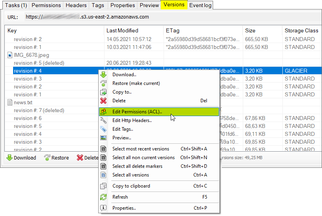
Task: Click the green Refresh arrows icon
Action: 103,197
